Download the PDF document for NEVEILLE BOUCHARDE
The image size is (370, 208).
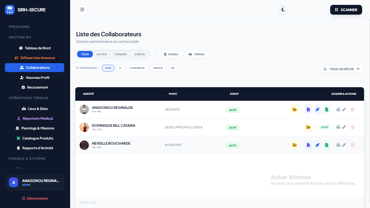click(x=308, y=145)
